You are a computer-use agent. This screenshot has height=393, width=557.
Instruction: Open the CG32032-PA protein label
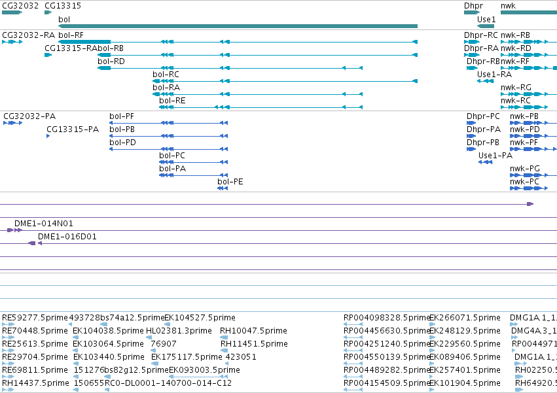coord(29,116)
